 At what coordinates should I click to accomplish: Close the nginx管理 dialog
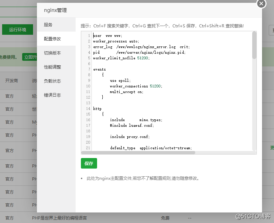click(x=261, y=4)
